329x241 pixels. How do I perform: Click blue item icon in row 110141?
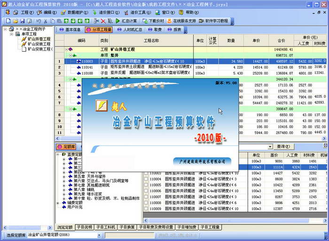pyautogui.click(x=78, y=67)
